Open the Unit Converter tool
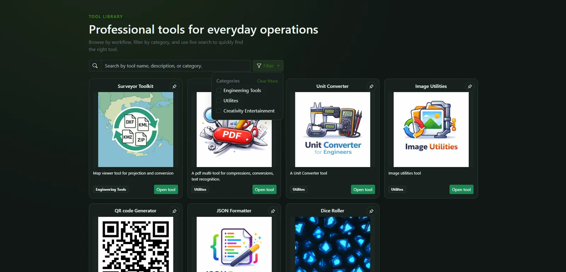Screen dimensions: 566x272 tap(363, 190)
